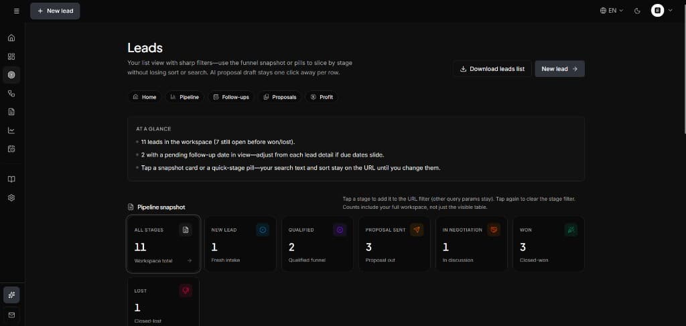Screen dimensions: 686x326
Task: Select the Profit quick-nav pill
Action: [322, 97]
